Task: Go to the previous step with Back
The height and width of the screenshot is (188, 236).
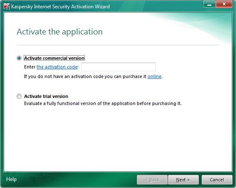Action: (x=152, y=180)
